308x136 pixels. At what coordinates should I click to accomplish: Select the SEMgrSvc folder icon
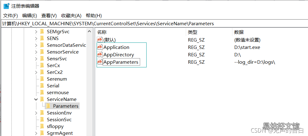tap(42, 32)
